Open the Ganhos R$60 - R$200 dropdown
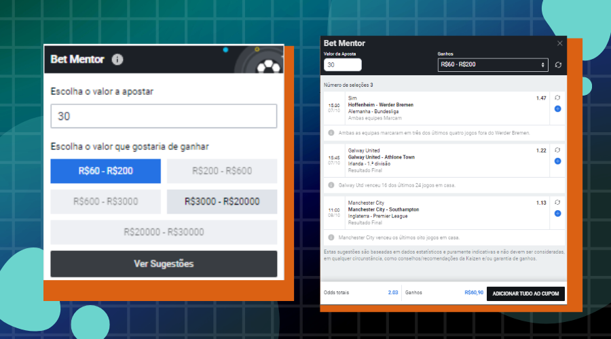611x339 pixels. pyautogui.click(x=493, y=64)
